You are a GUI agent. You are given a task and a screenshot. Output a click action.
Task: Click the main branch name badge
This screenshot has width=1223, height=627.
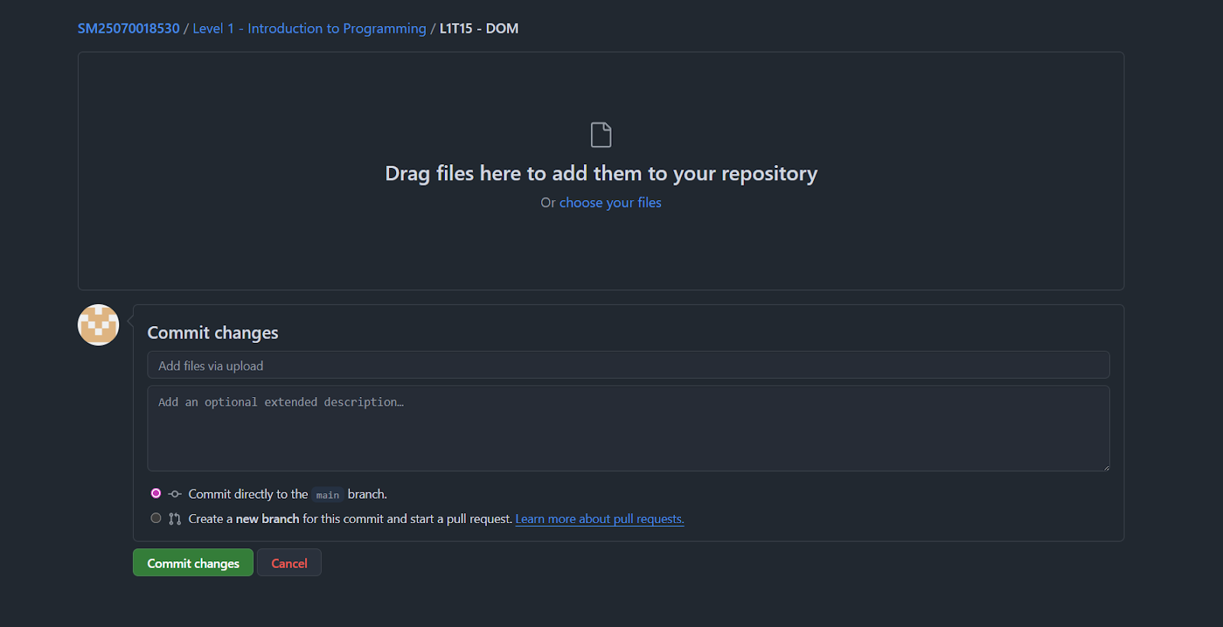click(327, 495)
